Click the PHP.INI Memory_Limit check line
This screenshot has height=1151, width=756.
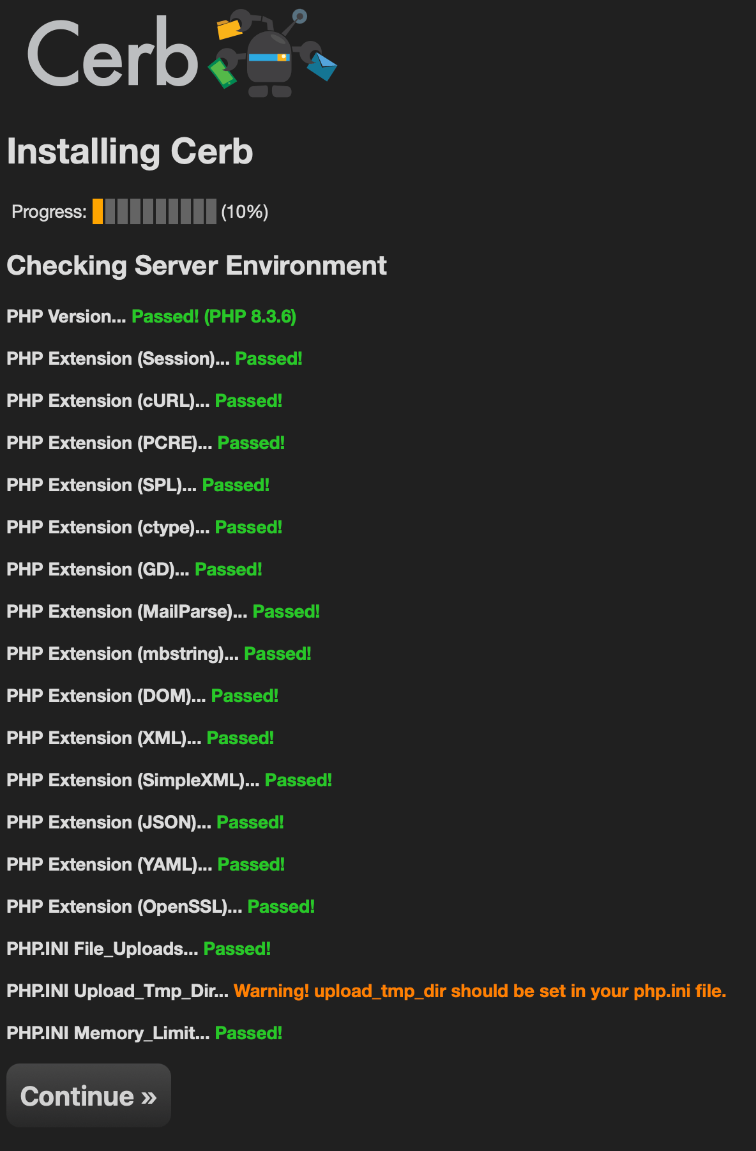point(144,1033)
